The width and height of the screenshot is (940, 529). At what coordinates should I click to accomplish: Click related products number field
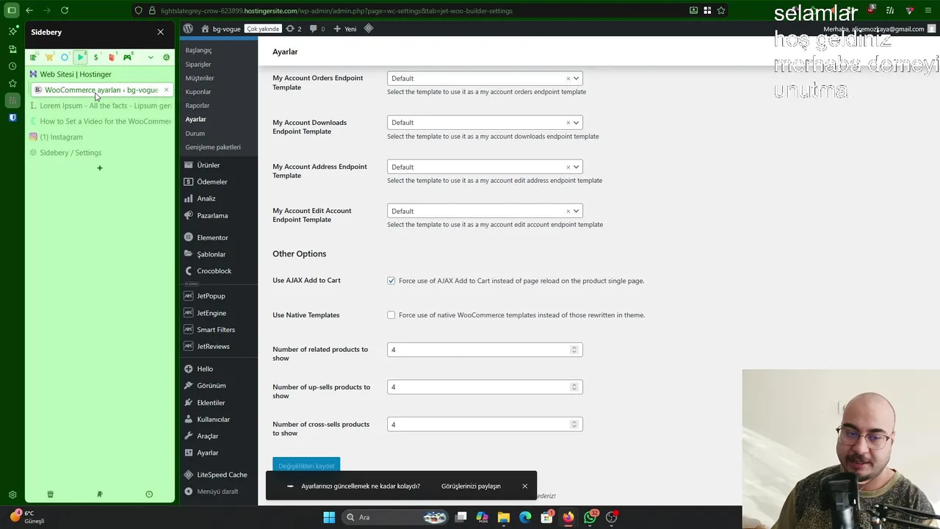tap(485, 350)
